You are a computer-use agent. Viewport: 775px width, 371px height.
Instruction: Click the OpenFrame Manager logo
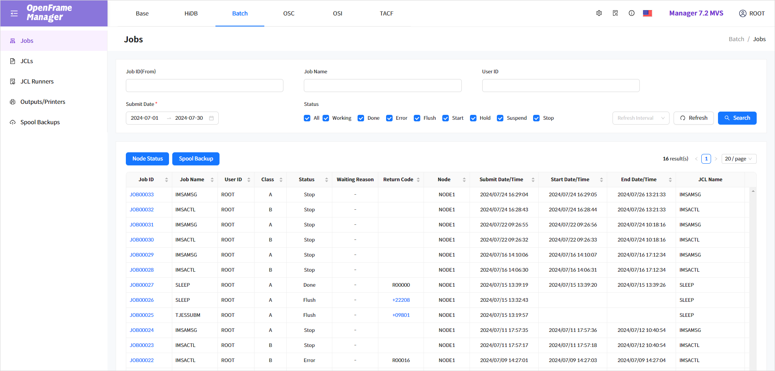(49, 13)
